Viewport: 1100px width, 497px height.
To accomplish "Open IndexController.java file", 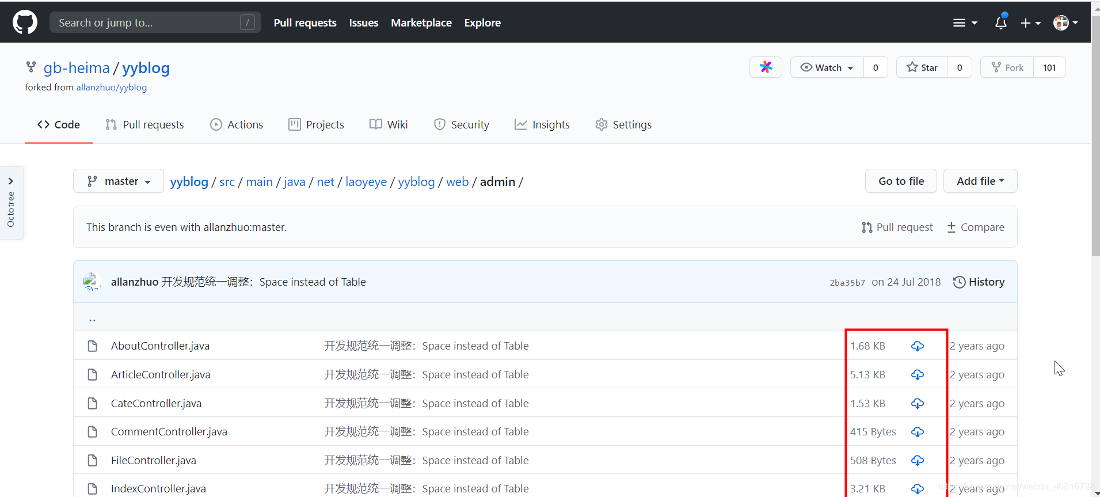I will click(x=158, y=489).
